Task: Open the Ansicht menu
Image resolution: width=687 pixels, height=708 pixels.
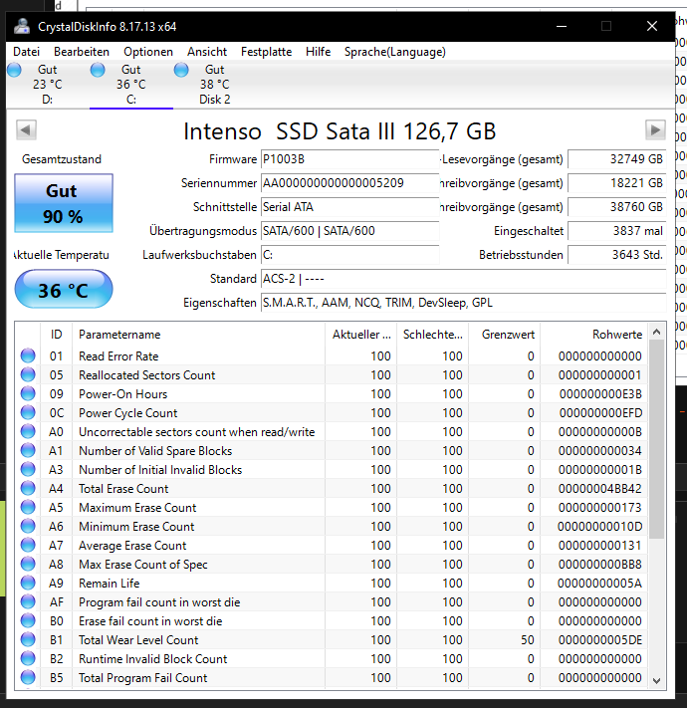Action: (207, 52)
